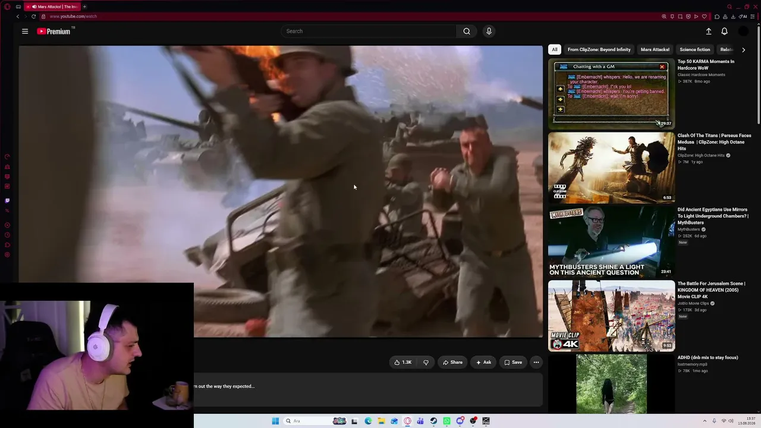
Task: Click in the YouTube search field
Action: coord(369,32)
